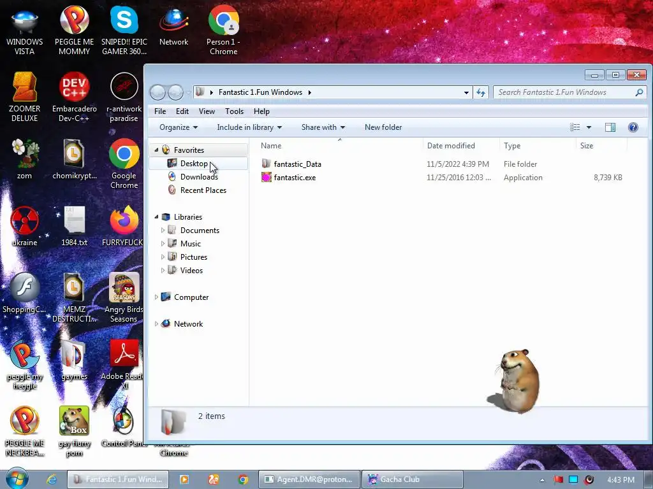Switch to the Agent.DMR@proton taskbar window
The width and height of the screenshot is (653, 489).
click(x=309, y=479)
